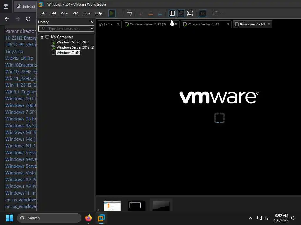The height and width of the screenshot is (225, 301).
Task: Click the VMware Workstation title bar icon
Action: tap(41, 4)
